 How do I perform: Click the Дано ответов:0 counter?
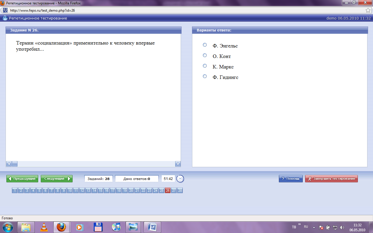pyautogui.click(x=137, y=179)
